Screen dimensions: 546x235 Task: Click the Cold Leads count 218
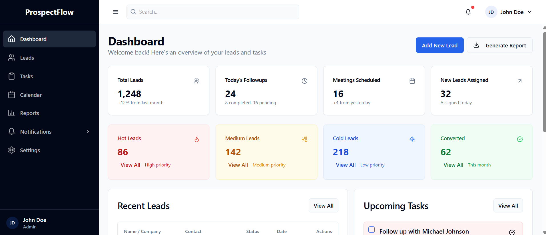tap(341, 152)
